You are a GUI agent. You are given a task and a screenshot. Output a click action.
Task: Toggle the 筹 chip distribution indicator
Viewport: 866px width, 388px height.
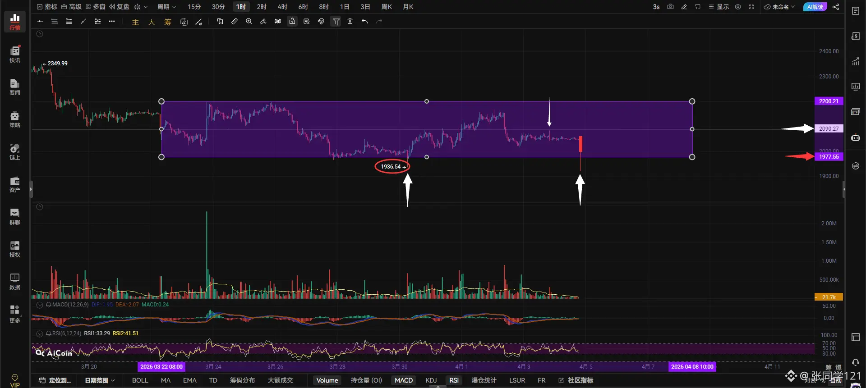[x=168, y=22]
